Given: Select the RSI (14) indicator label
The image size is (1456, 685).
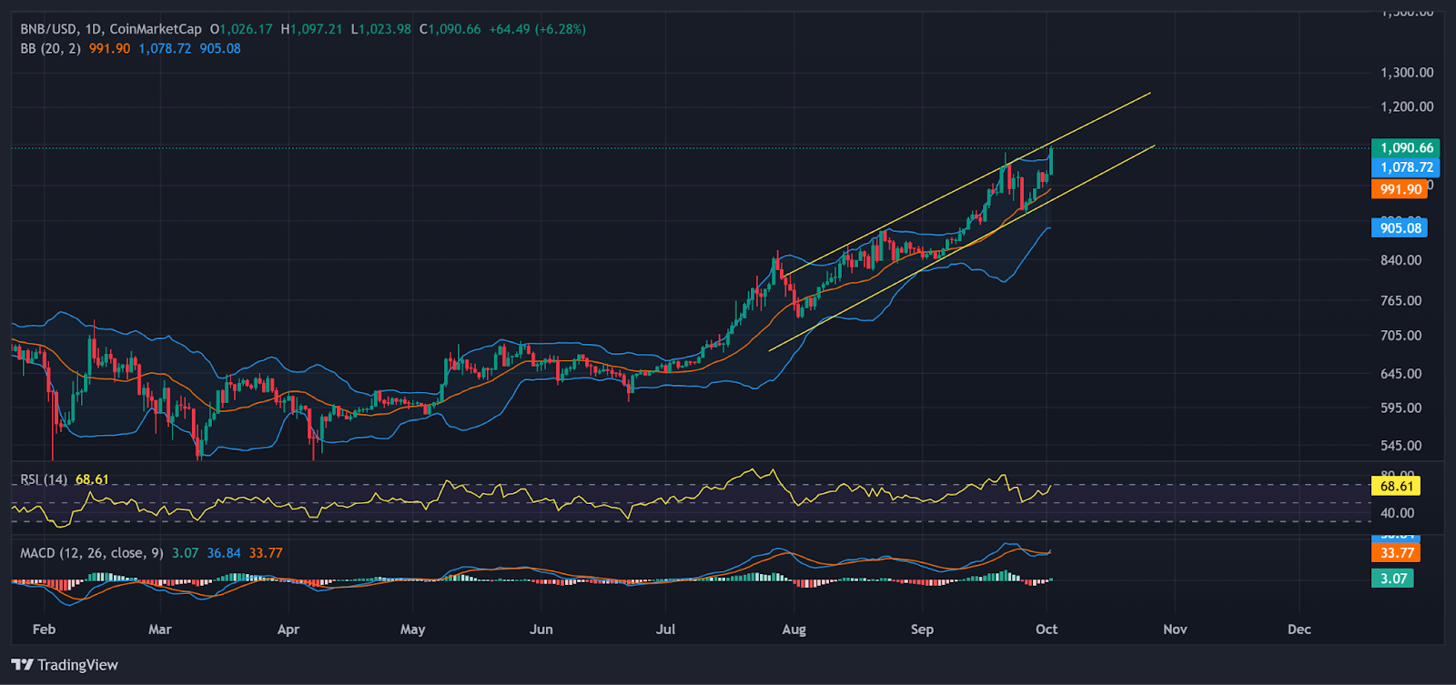Looking at the screenshot, I should point(44,479).
